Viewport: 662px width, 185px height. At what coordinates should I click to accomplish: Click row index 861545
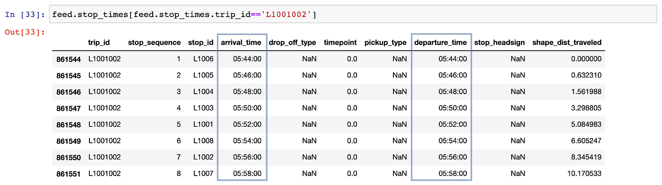[69, 76]
